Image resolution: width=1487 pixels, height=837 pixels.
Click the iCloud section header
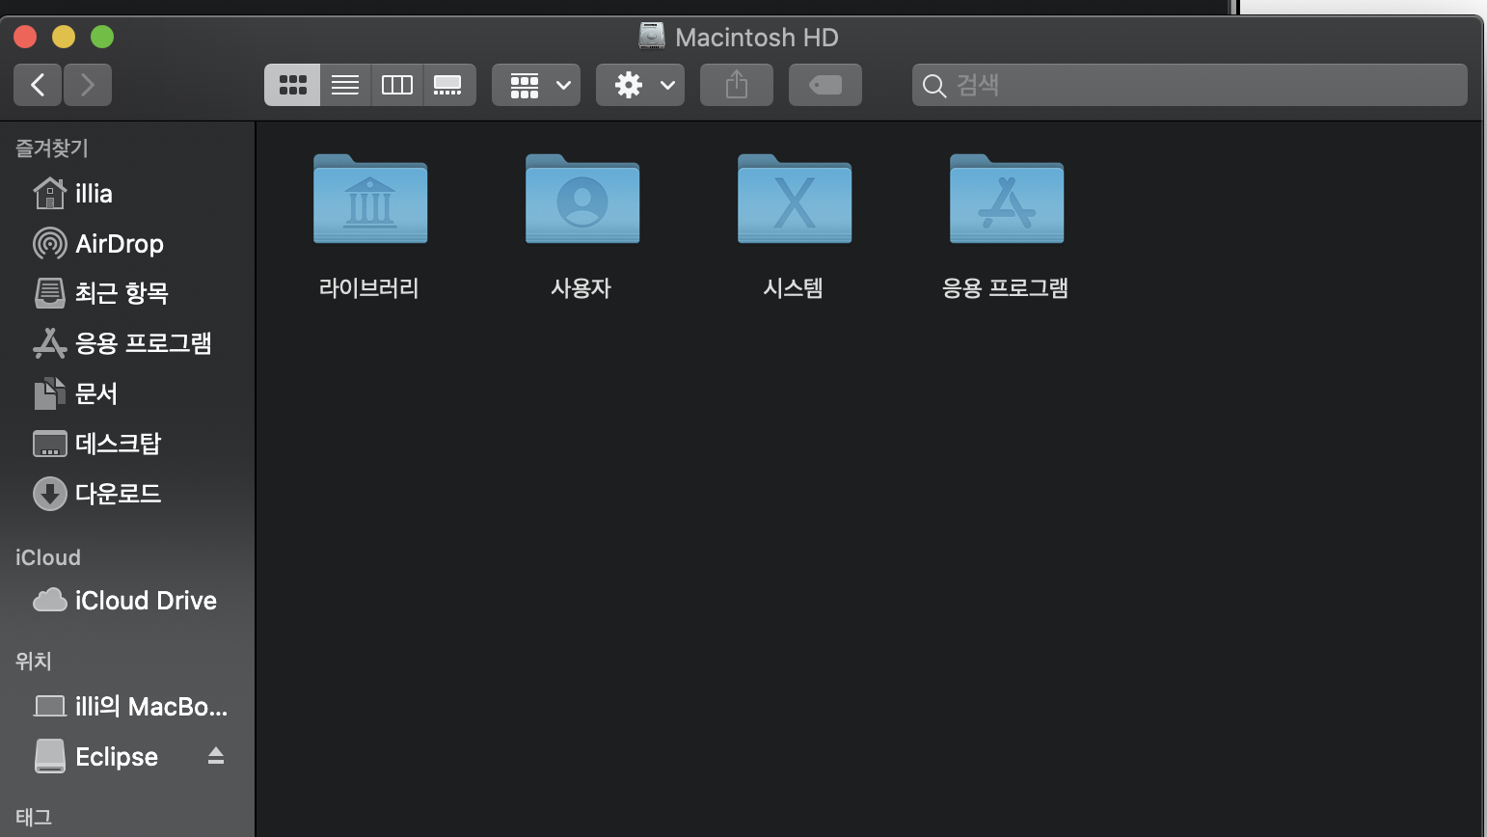(x=48, y=557)
